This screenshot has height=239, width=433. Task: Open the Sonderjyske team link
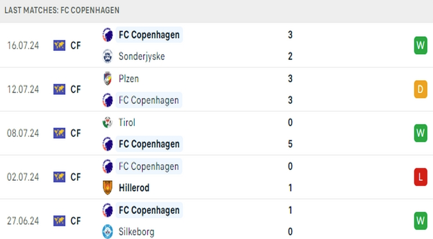(x=141, y=56)
